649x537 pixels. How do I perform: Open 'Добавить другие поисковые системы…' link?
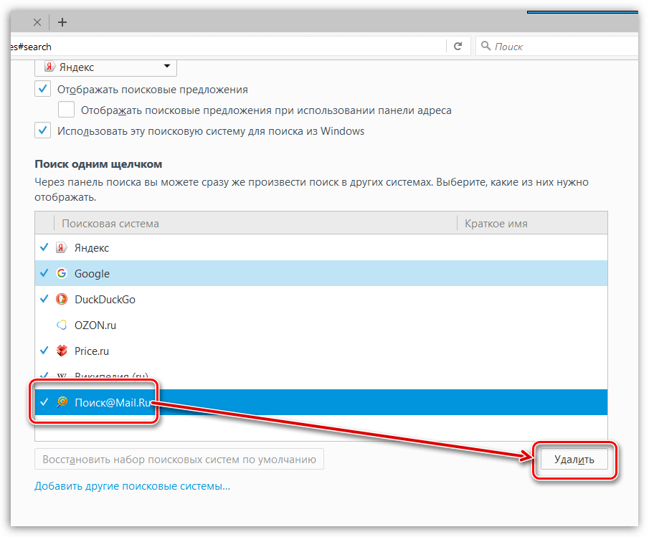click(x=132, y=485)
